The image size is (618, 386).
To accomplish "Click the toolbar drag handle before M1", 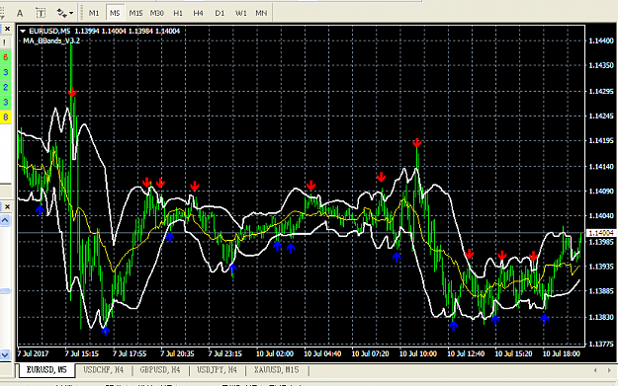I will pos(81,13).
